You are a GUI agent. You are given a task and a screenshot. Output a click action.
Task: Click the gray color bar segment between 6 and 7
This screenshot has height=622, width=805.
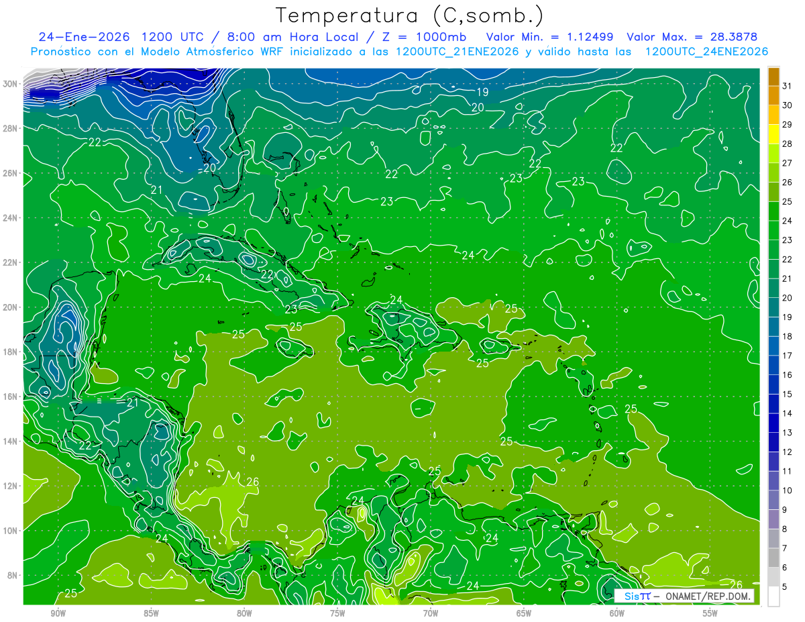pyautogui.click(x=773, y=558)
